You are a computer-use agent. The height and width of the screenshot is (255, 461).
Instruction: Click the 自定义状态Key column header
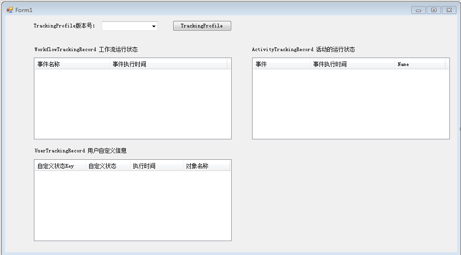pyautogui.click(x=60, y=166)
